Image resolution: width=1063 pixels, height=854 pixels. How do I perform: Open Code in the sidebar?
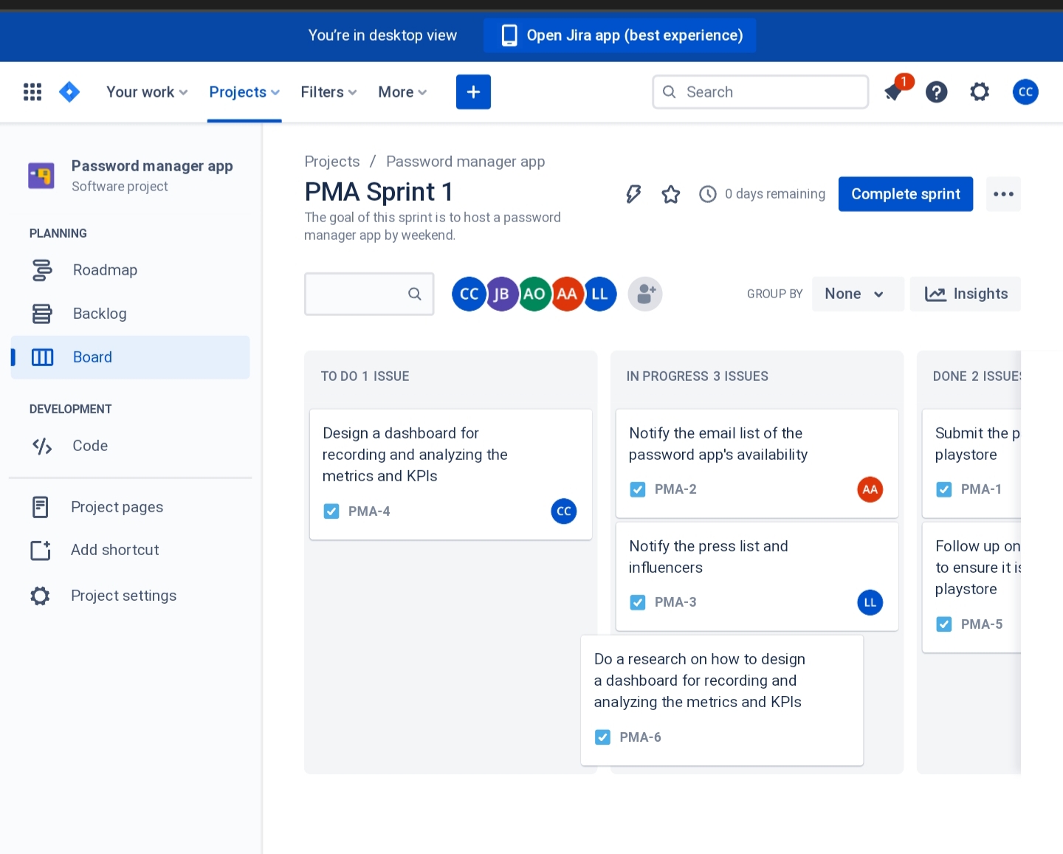pyautogui.click(x=130, y=446)
